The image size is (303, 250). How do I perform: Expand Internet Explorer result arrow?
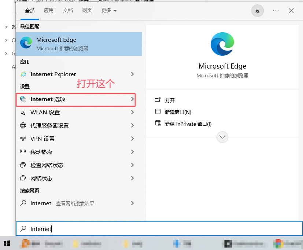coord(132,74)
